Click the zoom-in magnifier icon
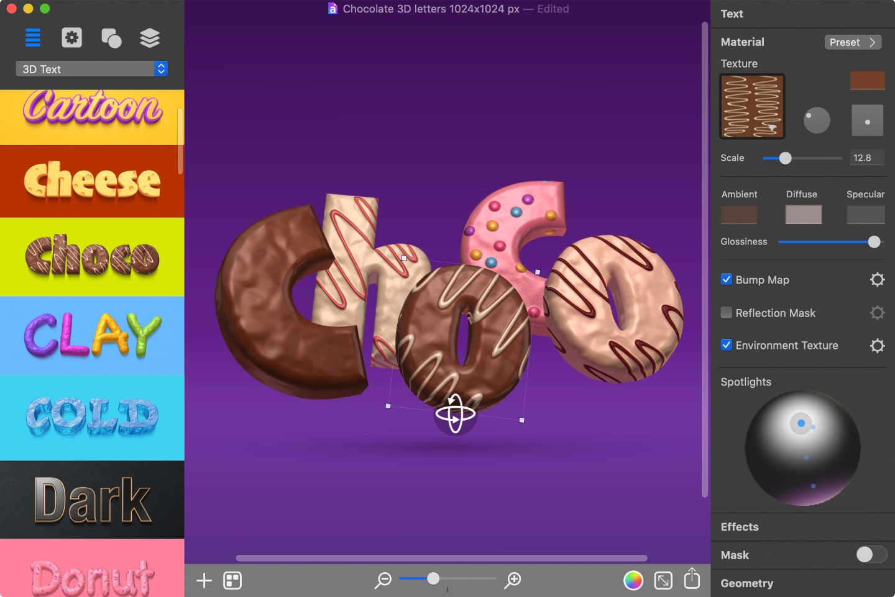This screenshot has width=895, height=597. click(512, 580)
